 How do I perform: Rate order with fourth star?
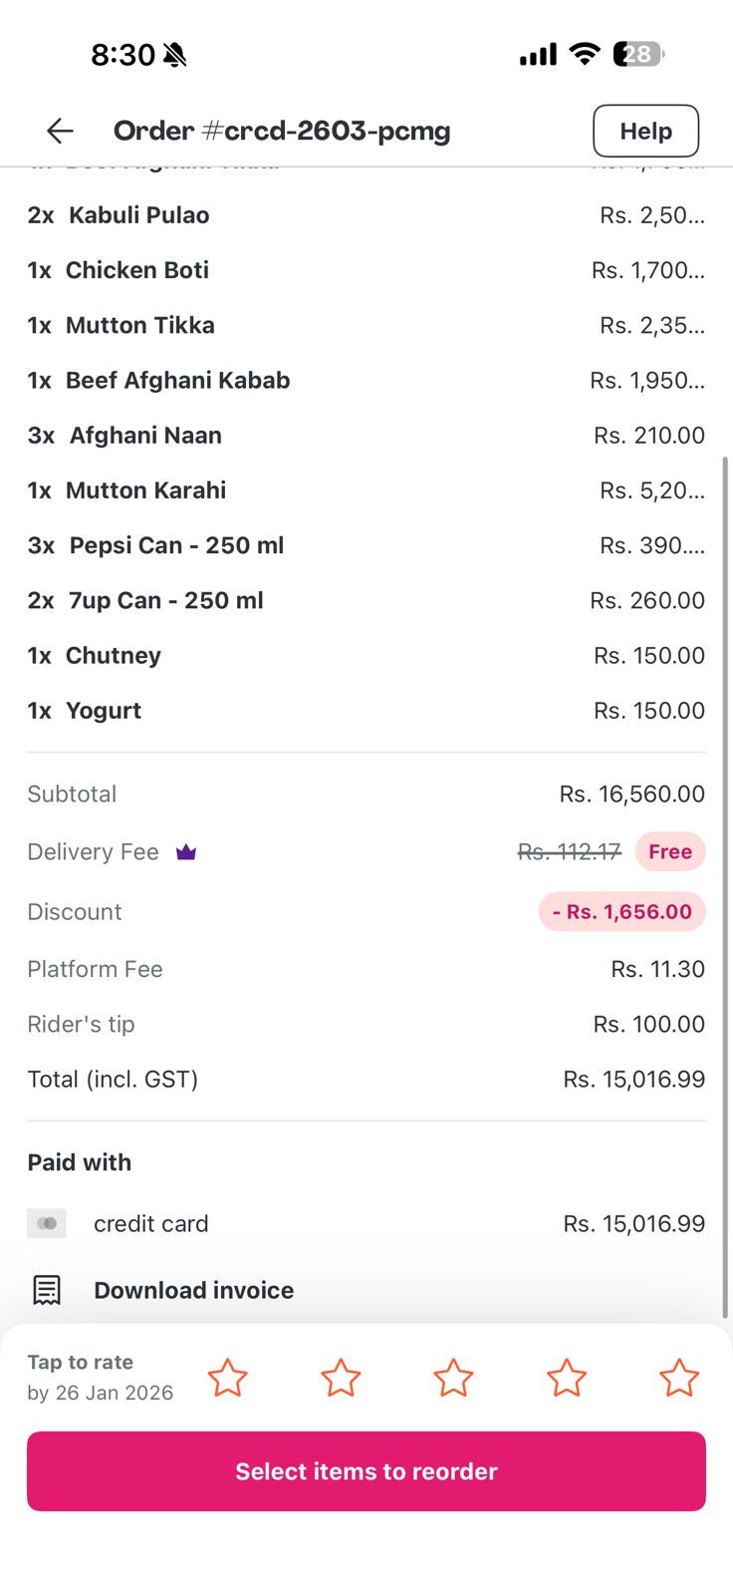coord(567,1378)
